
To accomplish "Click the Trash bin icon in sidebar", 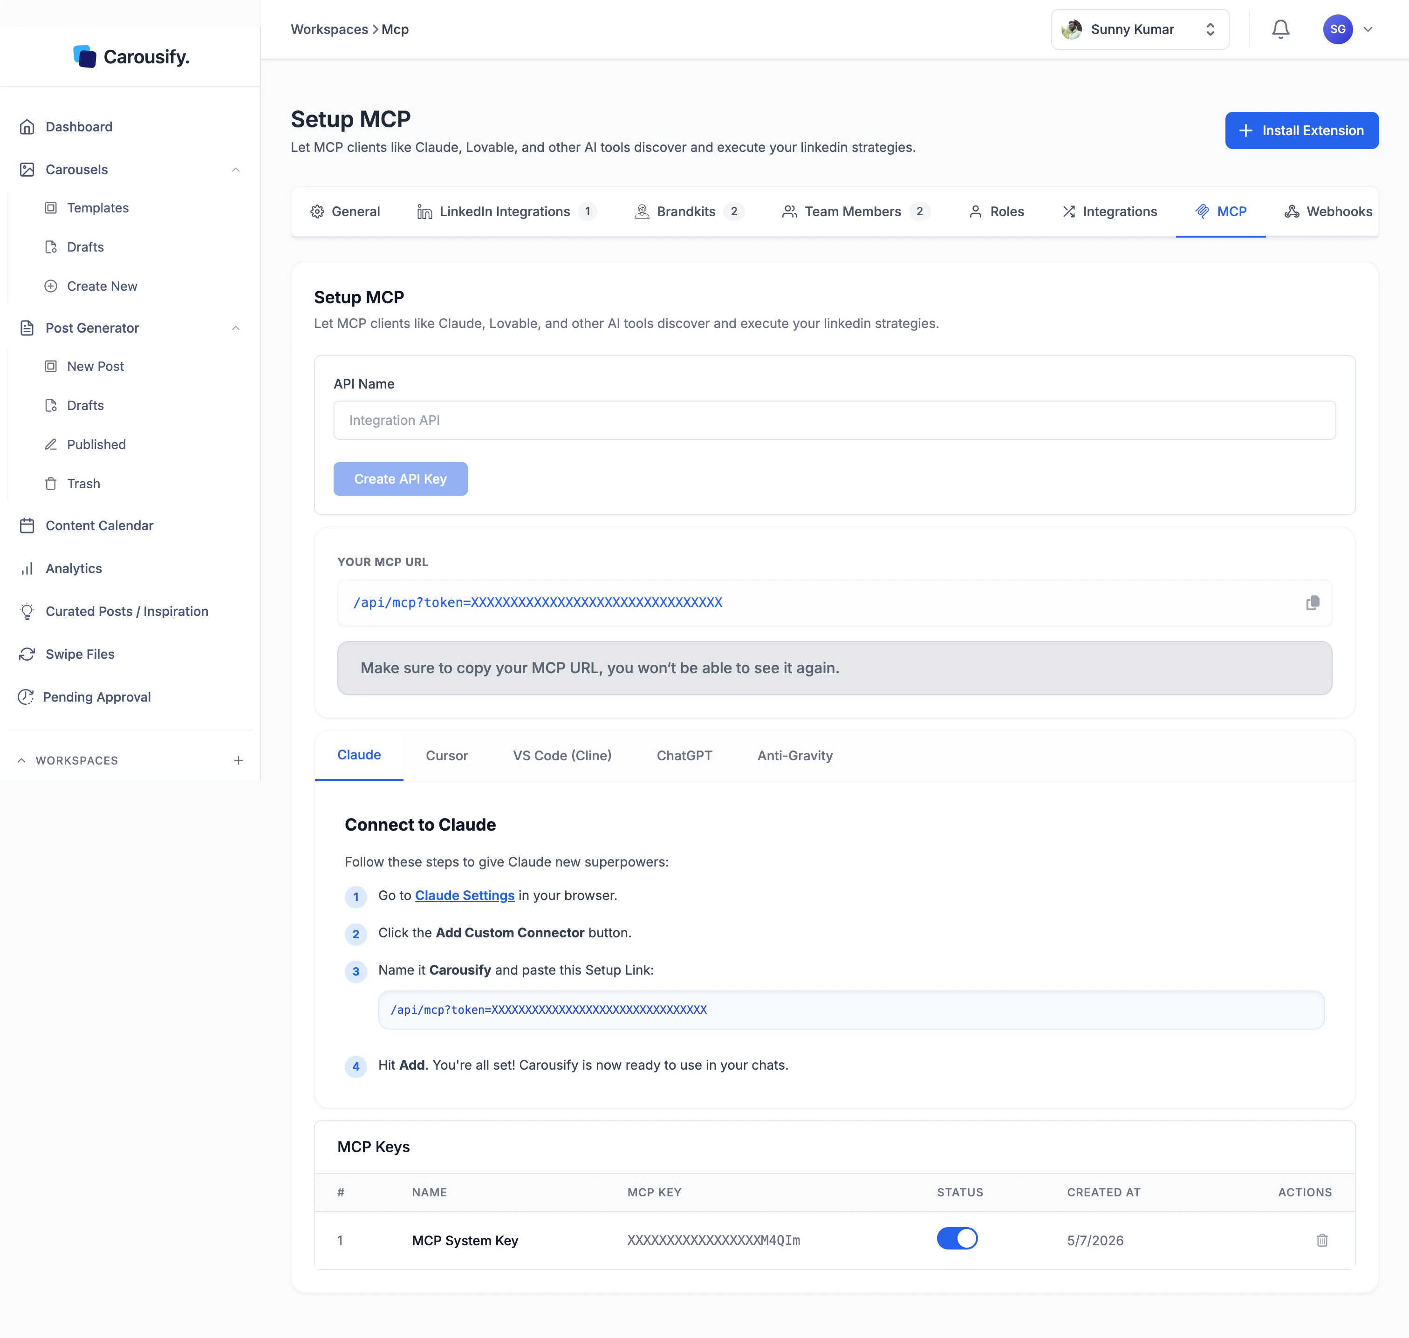I will pyautogui.click(x=51, y=484).
